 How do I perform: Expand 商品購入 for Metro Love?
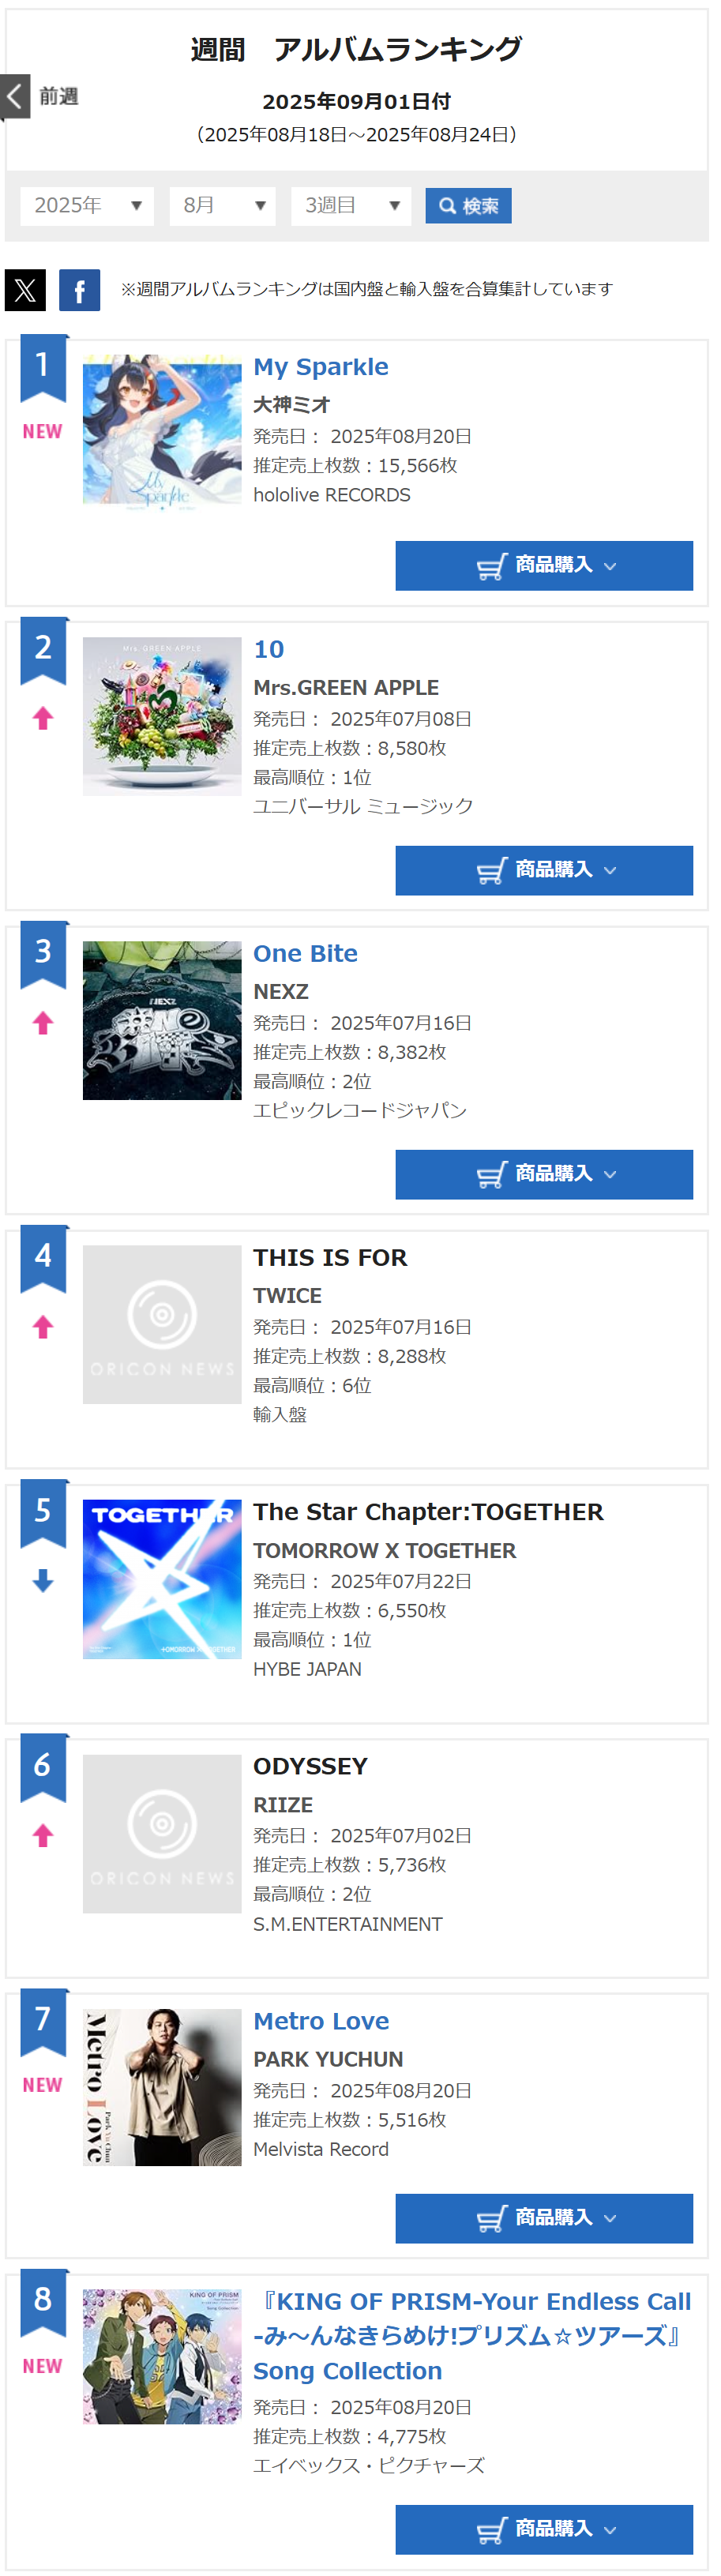coord(544,2219)
